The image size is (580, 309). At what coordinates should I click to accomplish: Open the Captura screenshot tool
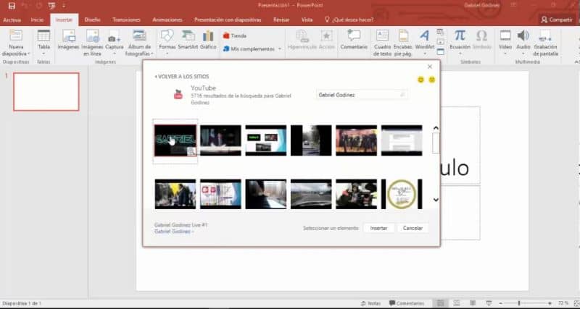tap(115, 43)
